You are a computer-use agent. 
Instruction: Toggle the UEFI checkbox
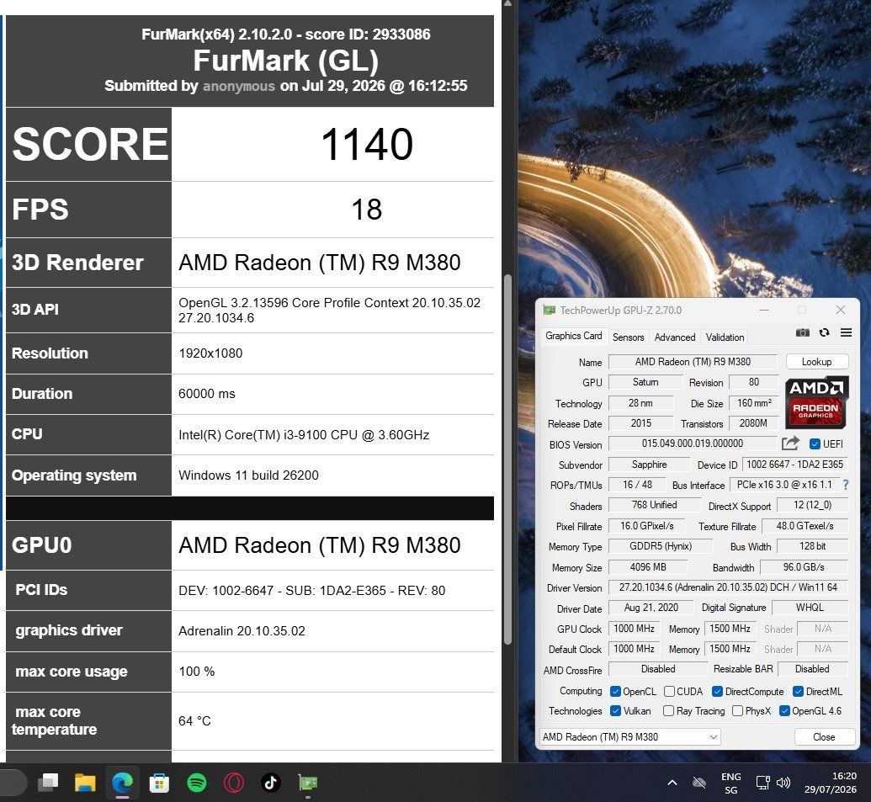[815, 443]
